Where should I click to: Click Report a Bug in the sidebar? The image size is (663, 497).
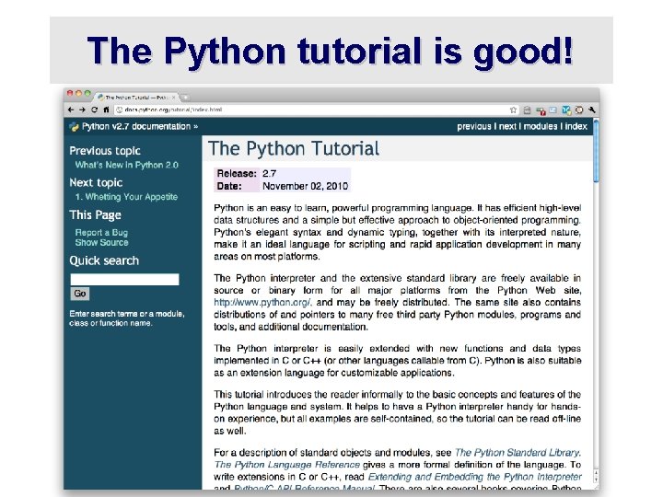coord(101,233)
